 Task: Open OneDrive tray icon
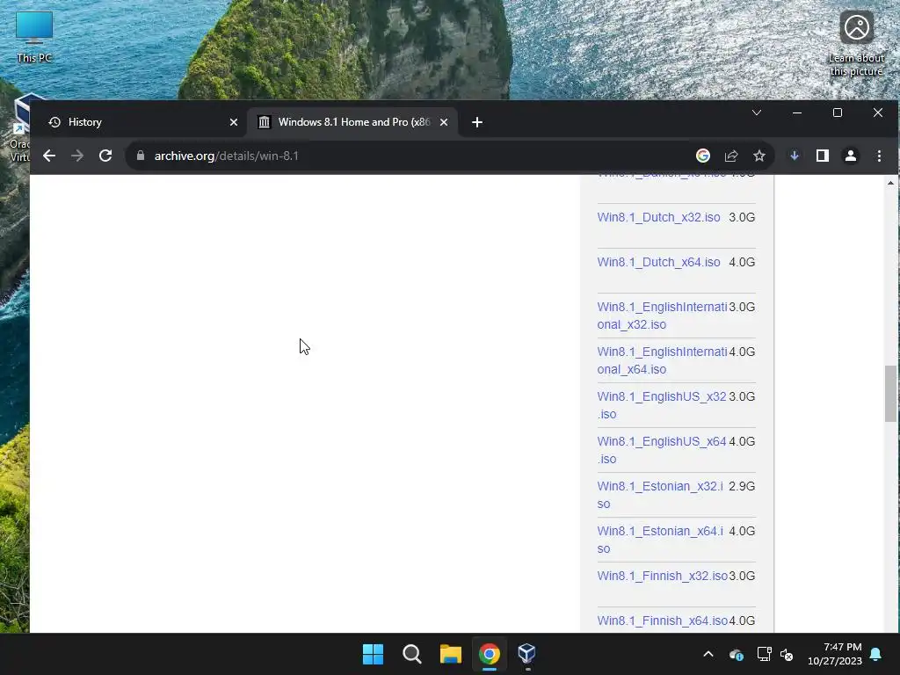click(x=736, y=654)
